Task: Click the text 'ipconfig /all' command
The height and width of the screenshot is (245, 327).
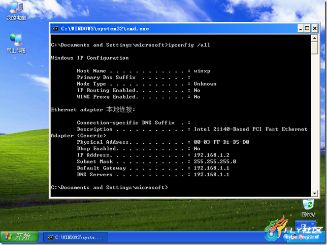Action: [189, 45]
